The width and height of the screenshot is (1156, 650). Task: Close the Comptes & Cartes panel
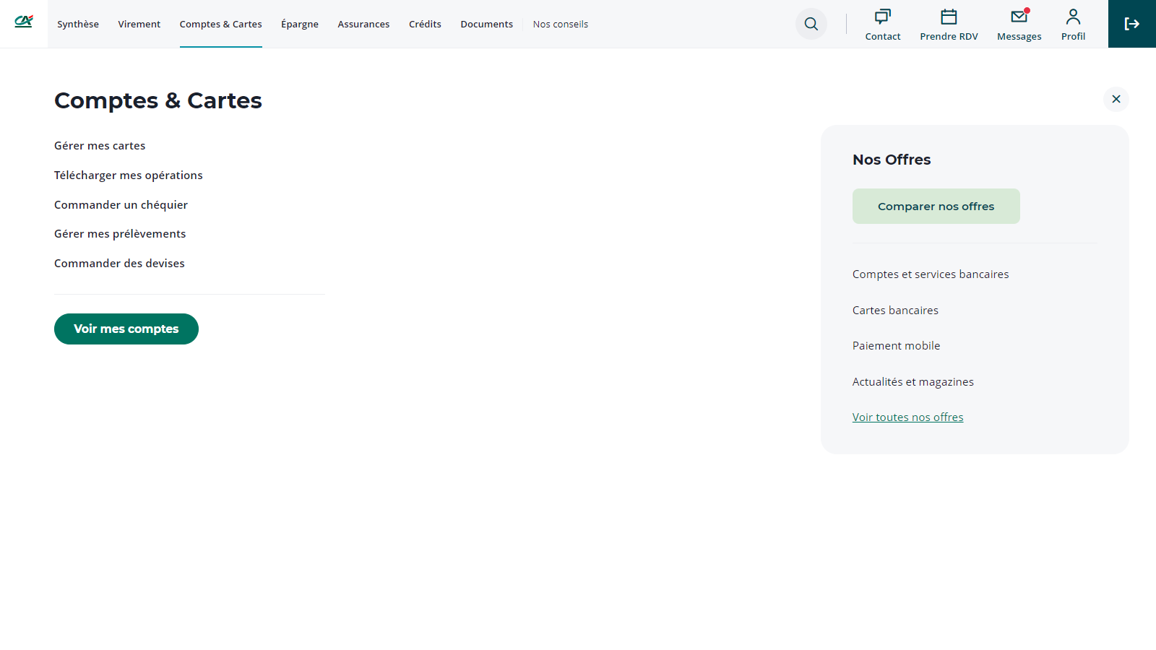pyautogui.click(x=1116, y=99)
